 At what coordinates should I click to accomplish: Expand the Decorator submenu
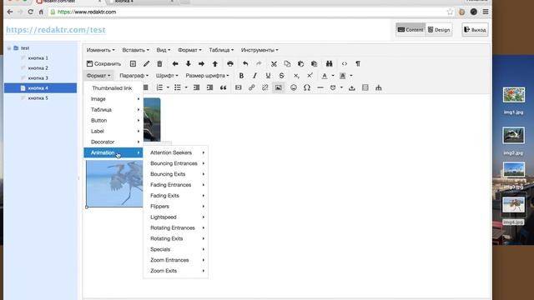click(113, 142)
